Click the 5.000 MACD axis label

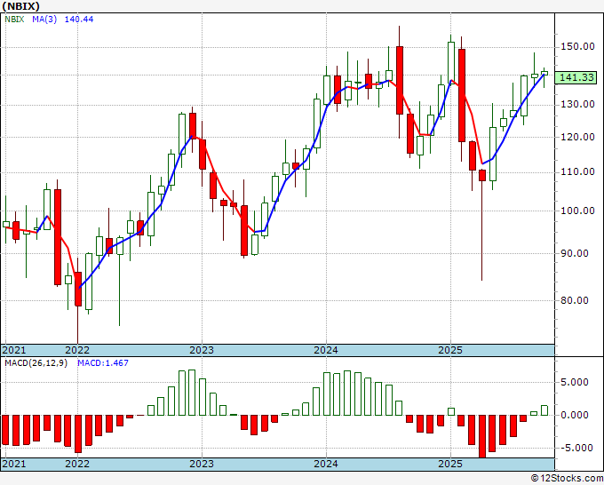(575, 382)
